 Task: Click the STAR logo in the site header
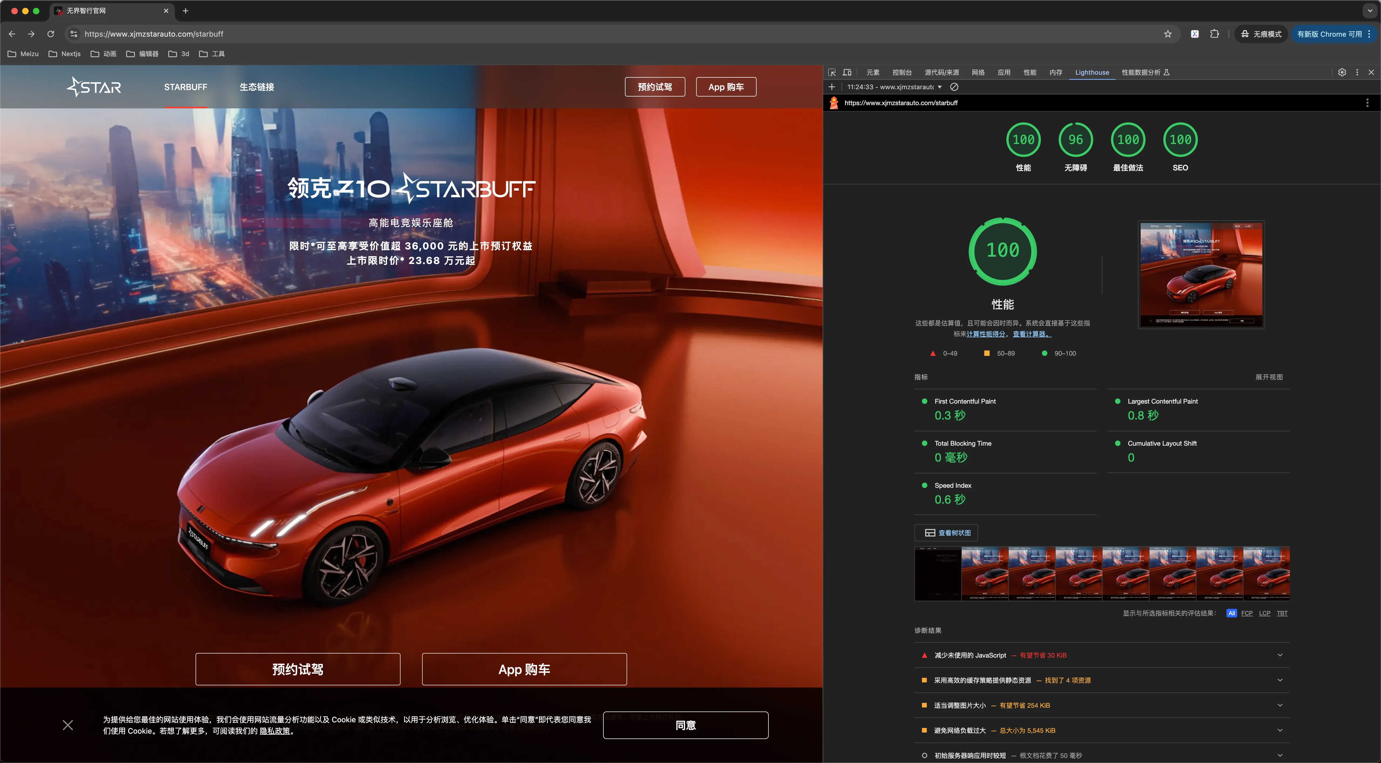(x=94, y=87)
